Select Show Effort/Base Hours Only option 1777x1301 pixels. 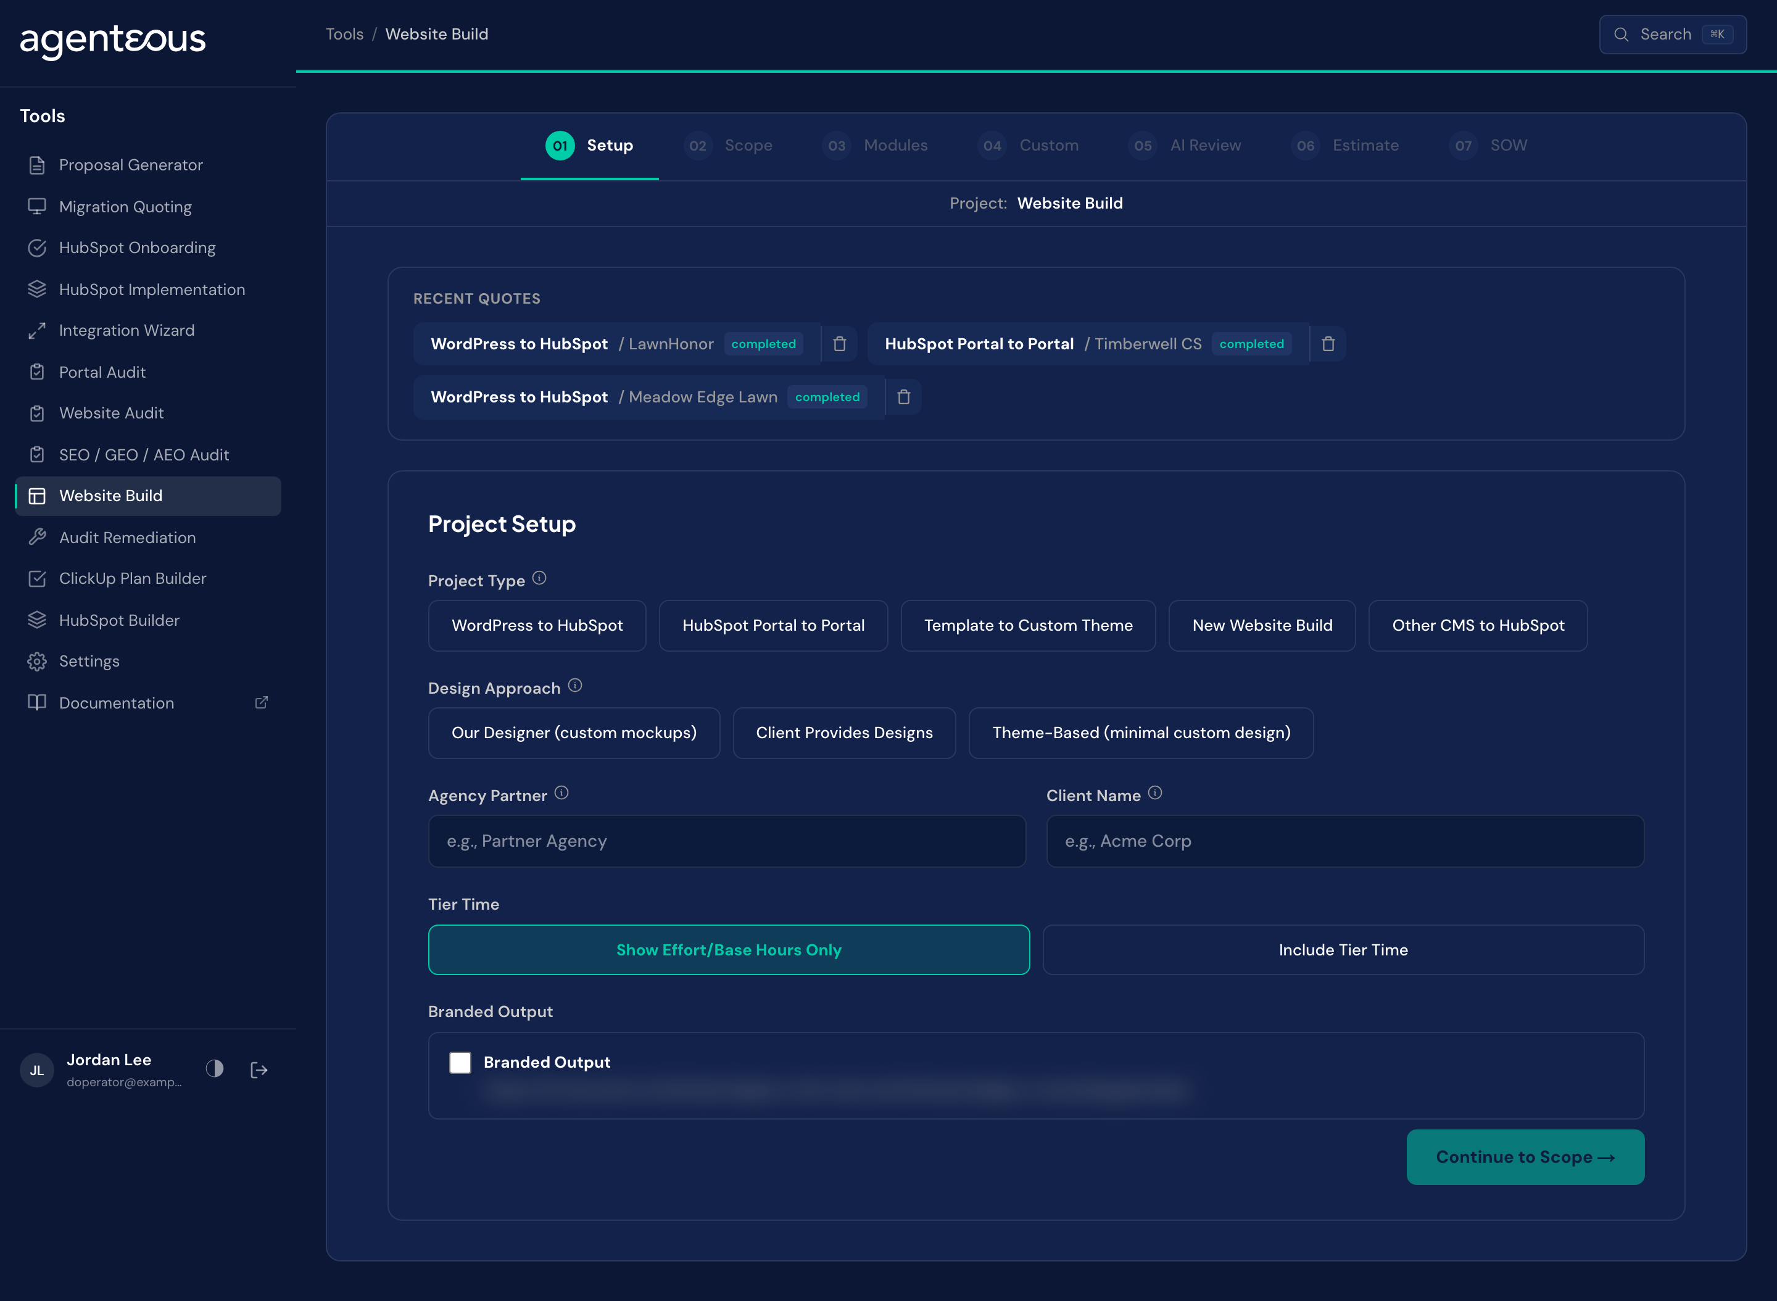(729, 950)
